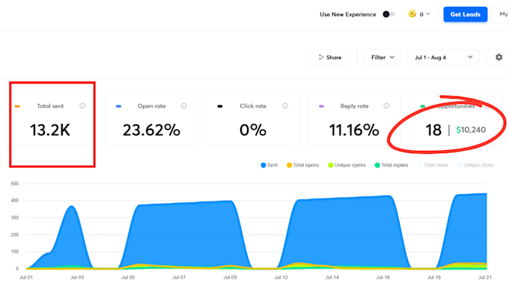Viewport: 509px width, 286px height.
Task: Click info icon on Reply rate card
Action: click(x=386, y=106)
